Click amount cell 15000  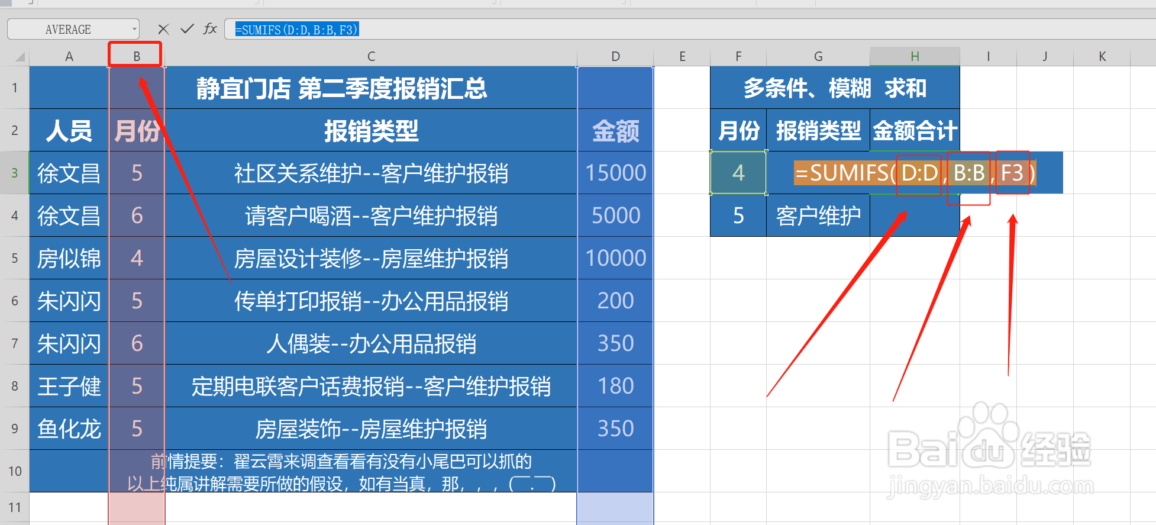click(x=615, y=173)
